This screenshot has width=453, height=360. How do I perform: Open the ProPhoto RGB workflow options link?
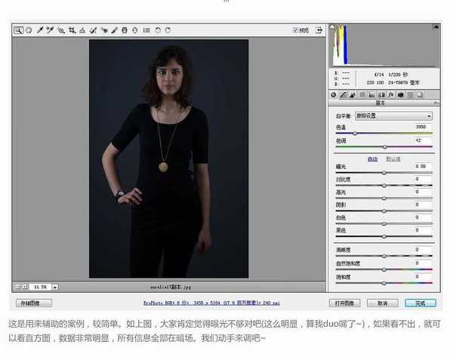[x=211, y=303]
